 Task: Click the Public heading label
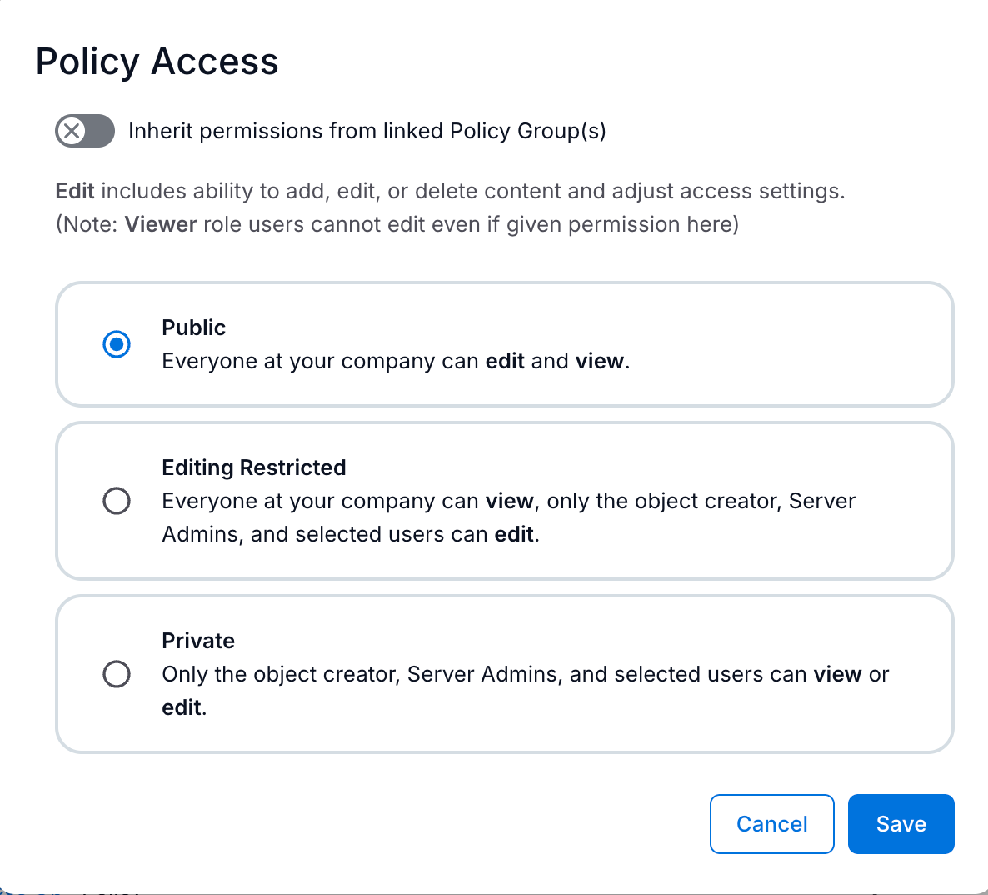(193, 327)
